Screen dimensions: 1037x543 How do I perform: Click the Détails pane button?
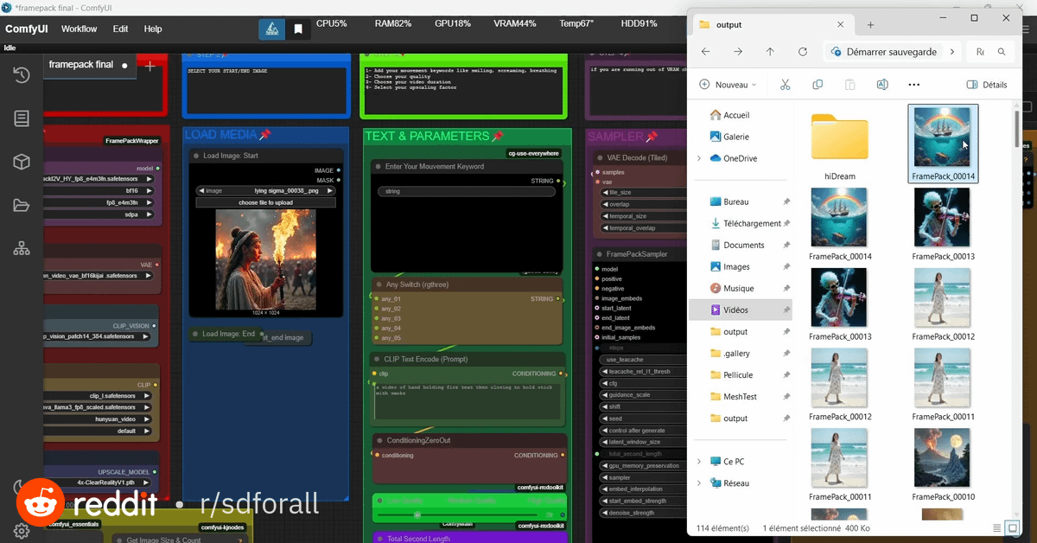point(986,85)
